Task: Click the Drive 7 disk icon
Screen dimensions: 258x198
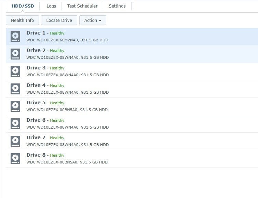Action: [15, 141]
